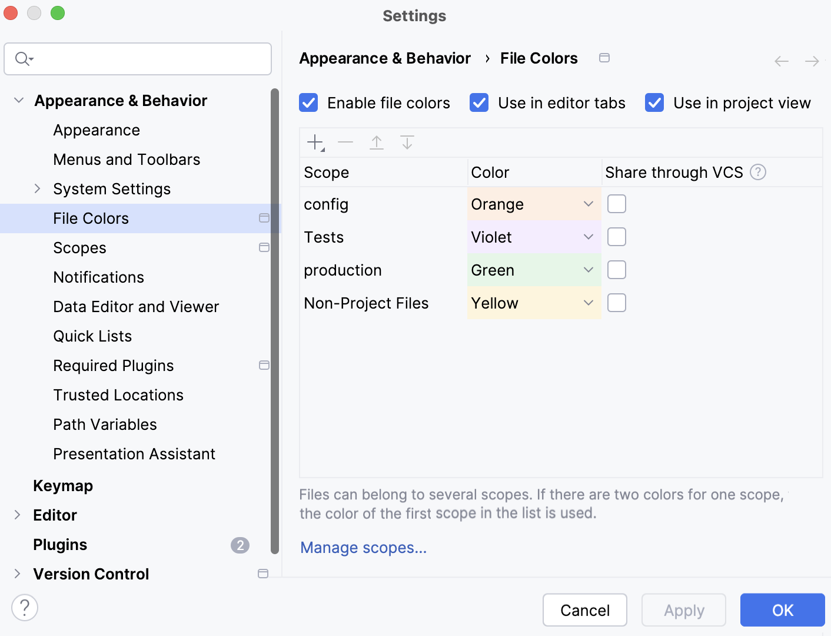Viewport: 831px width, 636px height.
Task: Click in the settings search field
Action: pos(138,59)
